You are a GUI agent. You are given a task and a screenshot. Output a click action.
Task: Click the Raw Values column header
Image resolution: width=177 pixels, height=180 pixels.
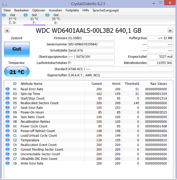(x=155, y=84)
